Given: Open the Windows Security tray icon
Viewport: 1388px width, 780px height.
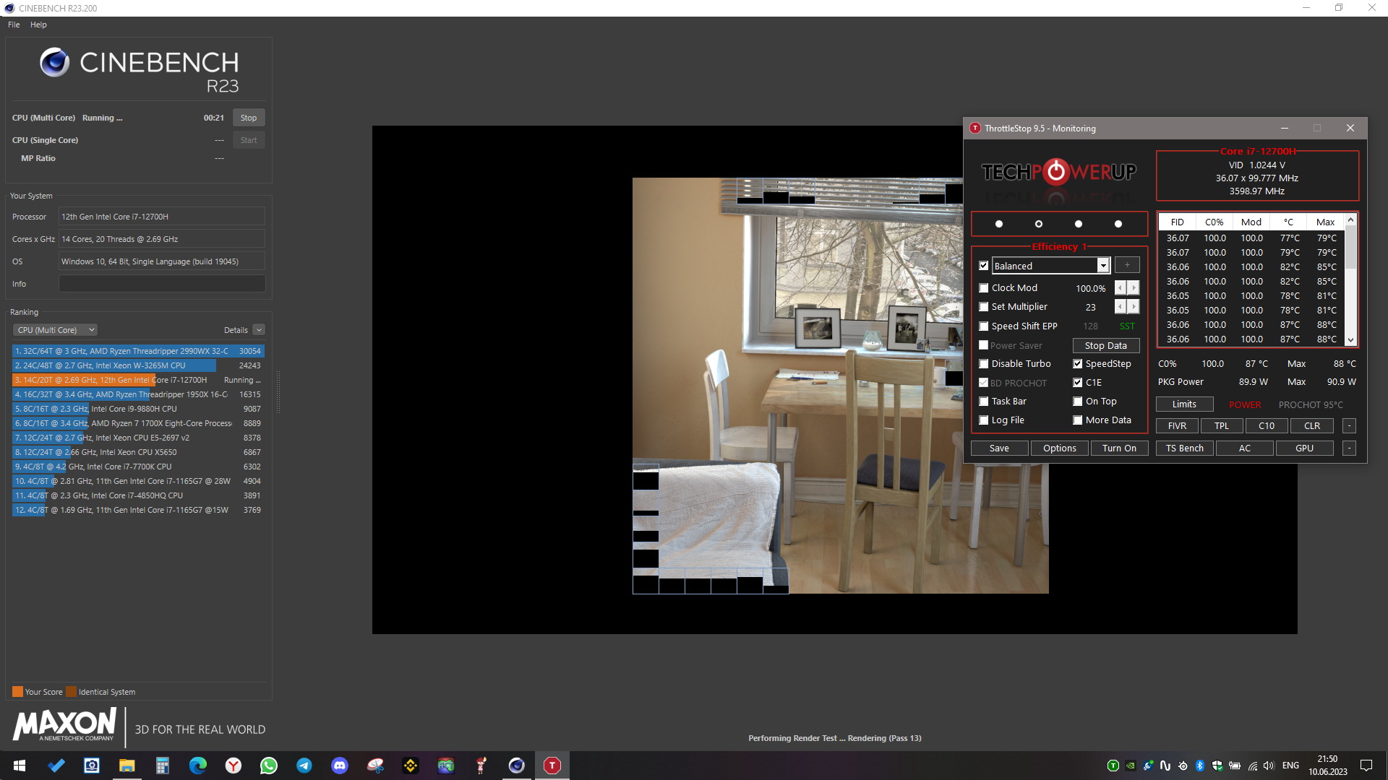Looking at the screenshot, I should (x=1217, y=766).
